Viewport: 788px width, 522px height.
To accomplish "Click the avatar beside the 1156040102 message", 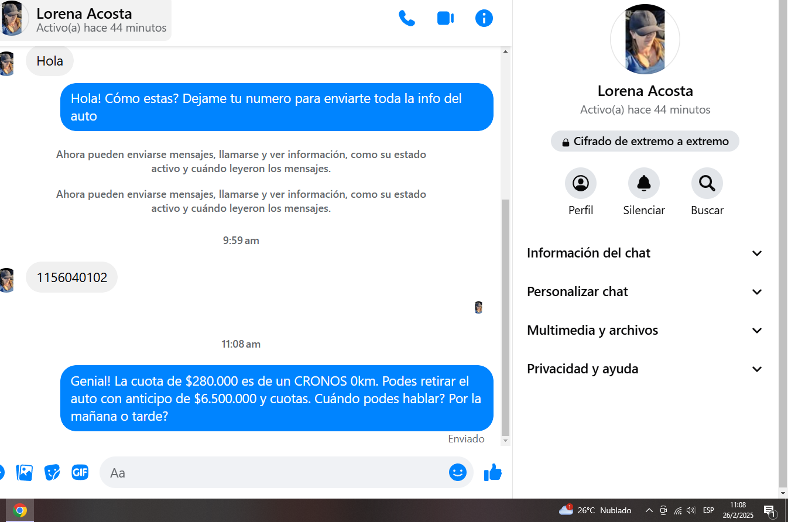I will click(x=6, y=280).
